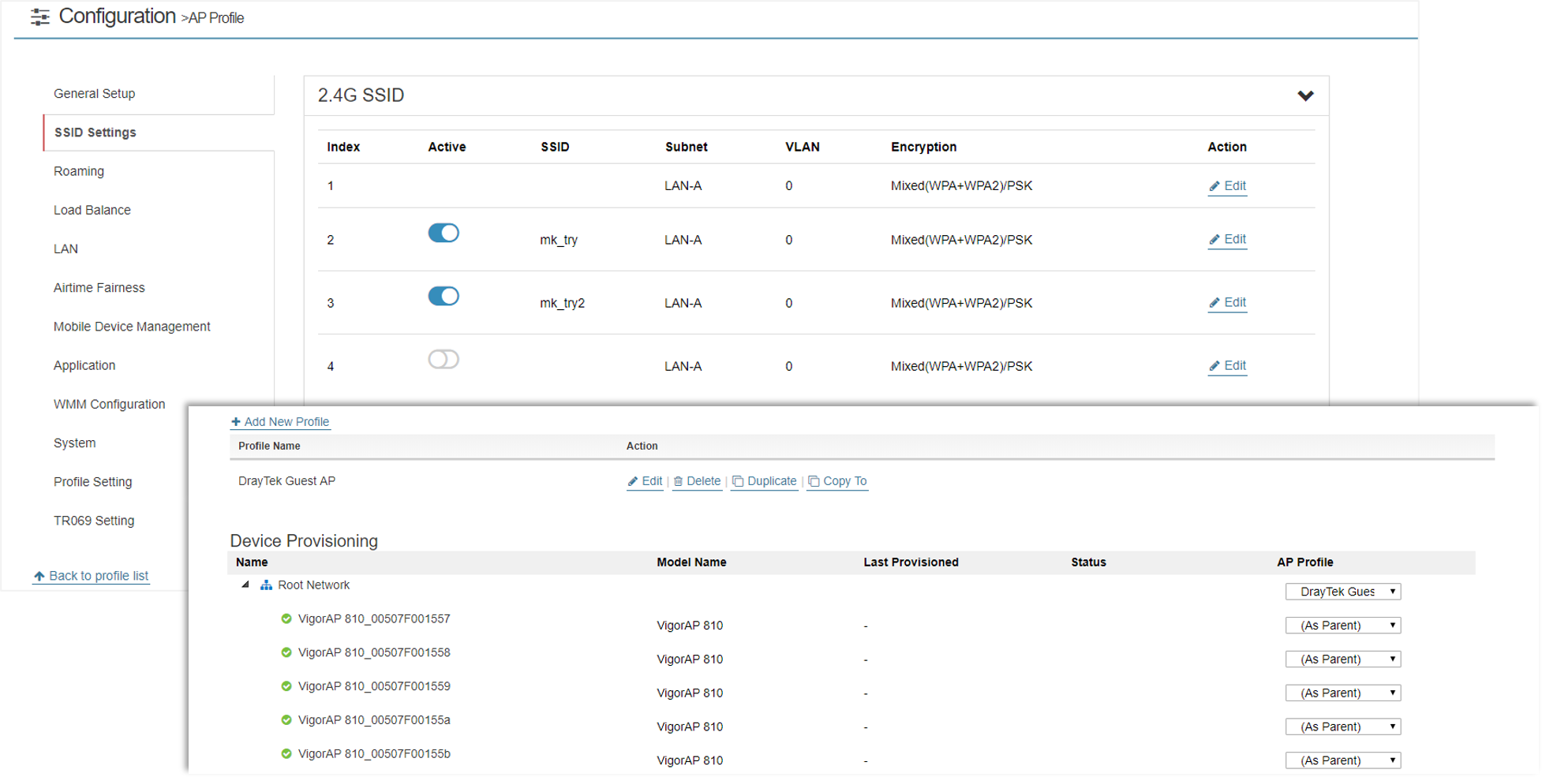The image size is (1542, 777).
Task: Open the General Setup menu item
Action: pyautogui.click(x=94, y=94)
